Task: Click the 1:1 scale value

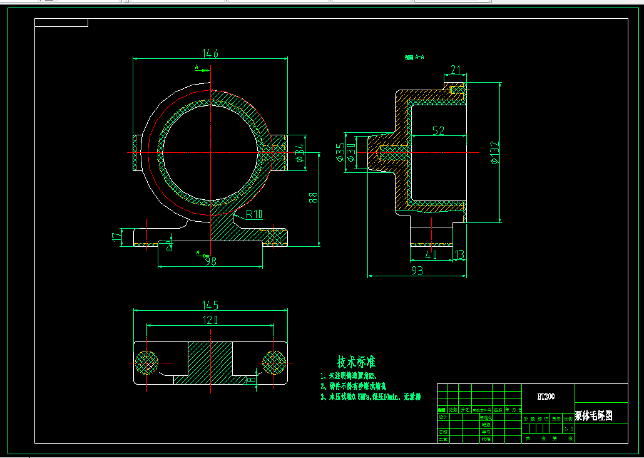Action: pyautogui.click(x=569, y=429)
